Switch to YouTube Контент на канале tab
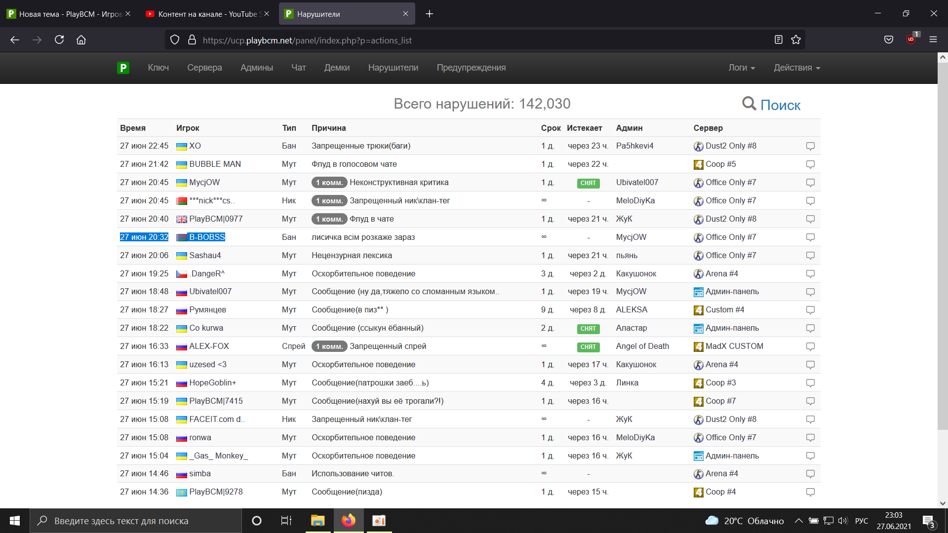Image resolution: width=948 pixels, height=533 pixels. click(x=208, y=14)
